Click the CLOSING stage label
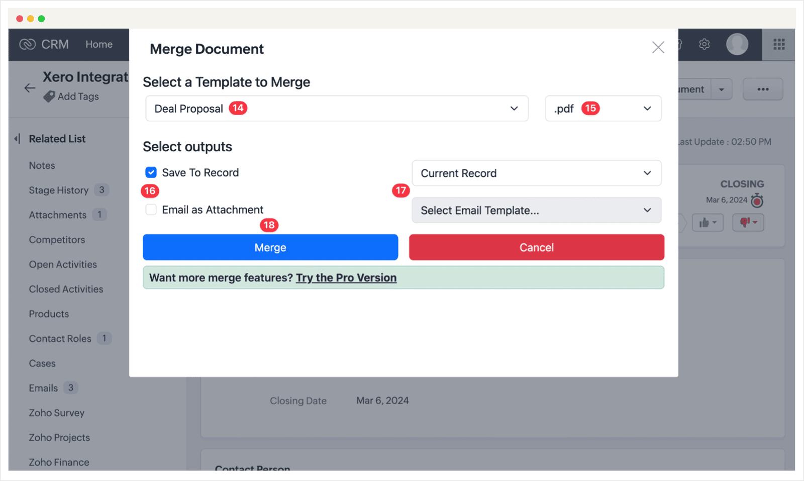 [742, 184]
